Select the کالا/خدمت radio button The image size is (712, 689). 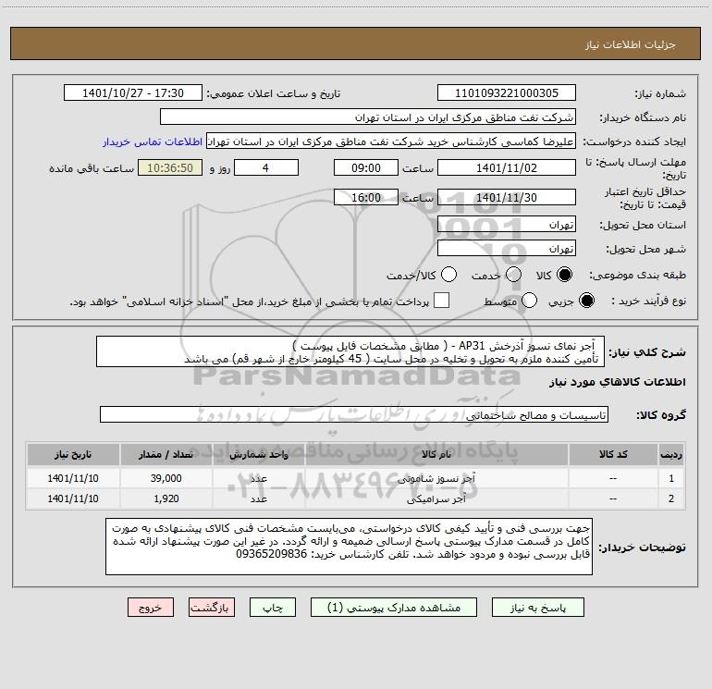(448, 275)
